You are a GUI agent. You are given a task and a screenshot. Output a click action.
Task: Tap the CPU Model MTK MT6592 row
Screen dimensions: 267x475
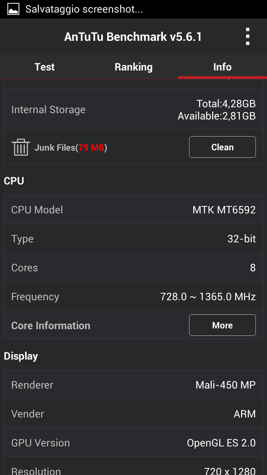[133, 210]
